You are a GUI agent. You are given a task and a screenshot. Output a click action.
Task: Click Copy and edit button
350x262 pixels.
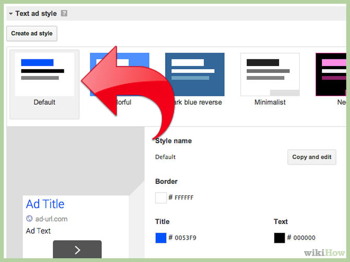pos(312,157)
